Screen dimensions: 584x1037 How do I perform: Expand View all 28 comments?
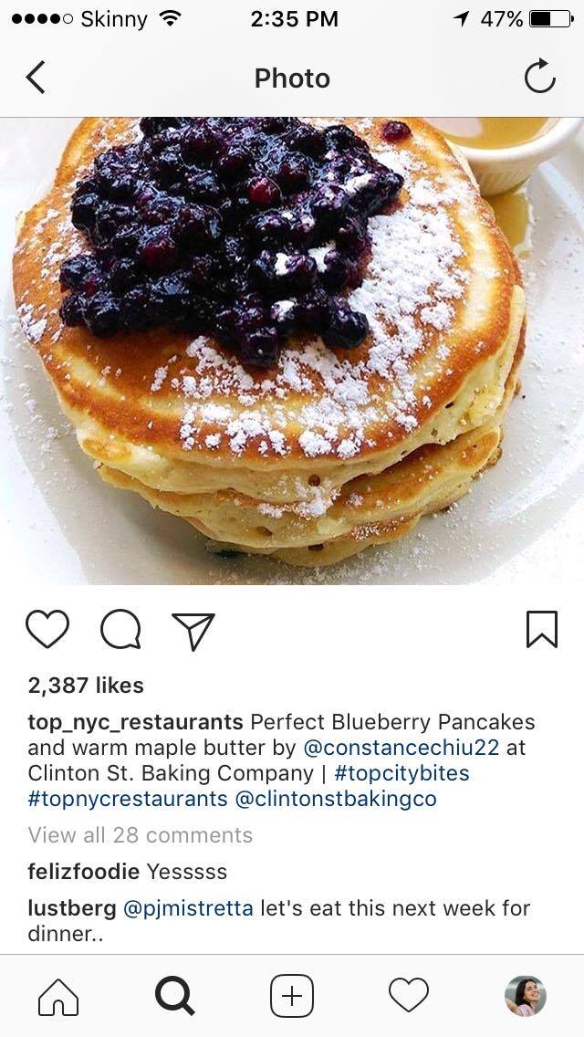click(141, 835)
